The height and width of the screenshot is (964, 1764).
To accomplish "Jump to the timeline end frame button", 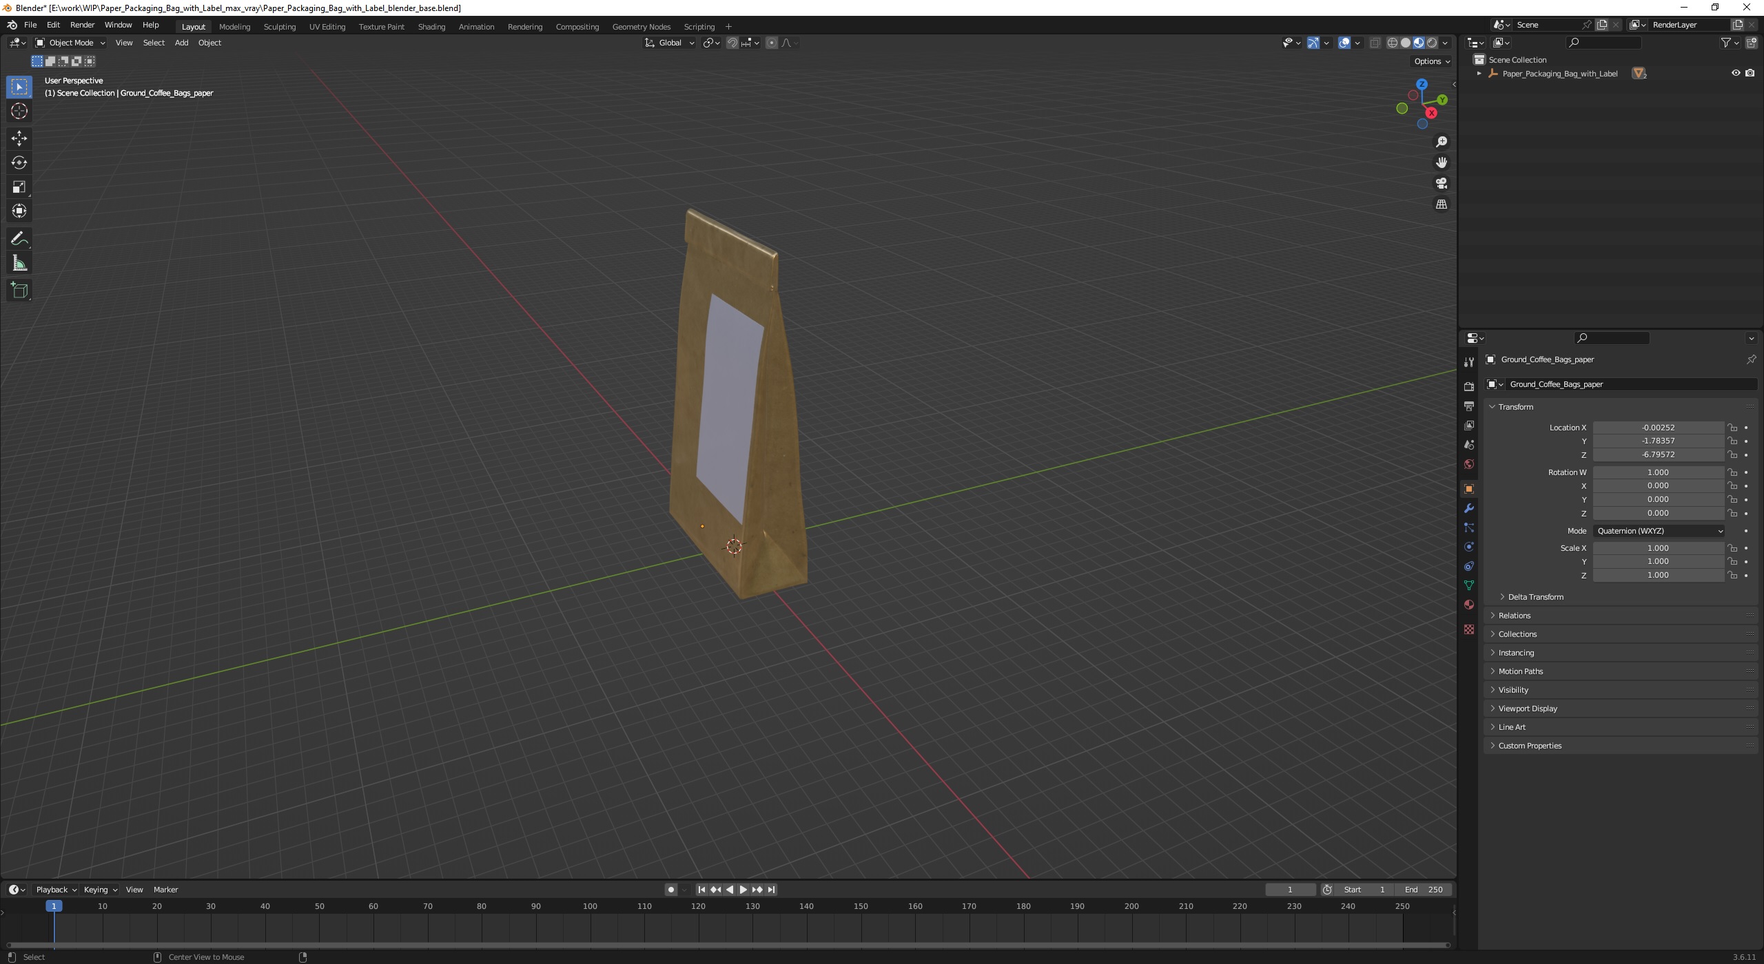I will pos(771,890).
